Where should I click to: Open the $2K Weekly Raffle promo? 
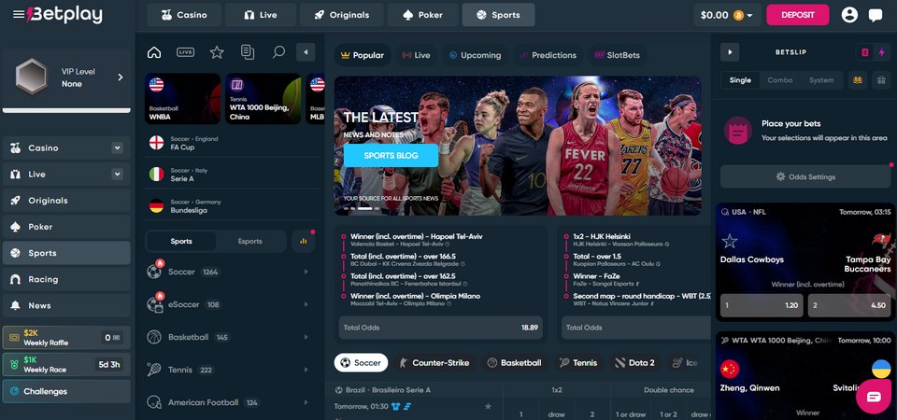coord(66,337)
